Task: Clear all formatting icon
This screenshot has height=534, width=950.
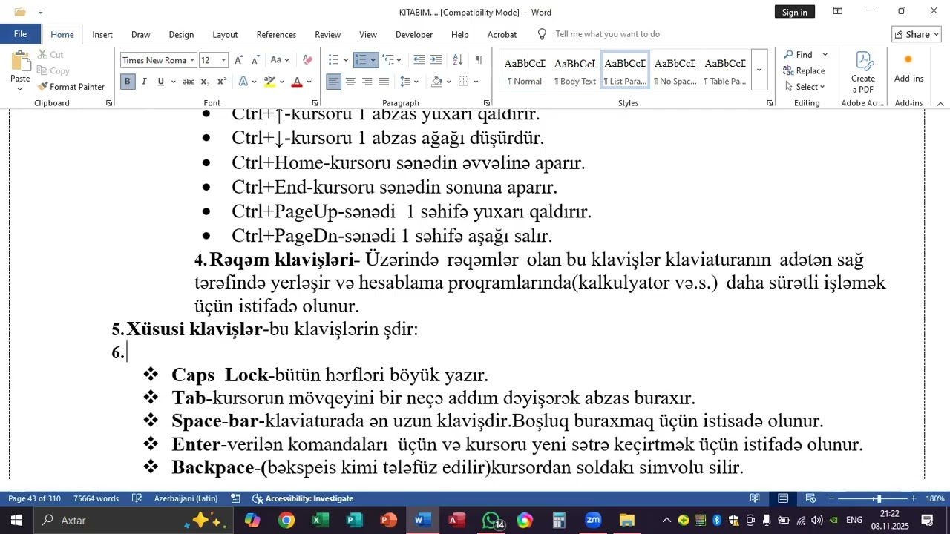Action: point(308,60)
